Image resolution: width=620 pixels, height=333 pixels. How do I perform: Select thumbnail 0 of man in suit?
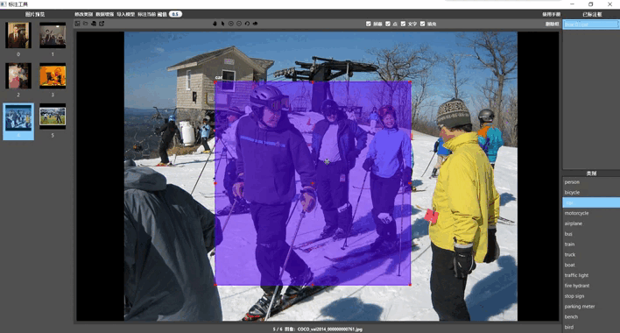(x=18, y=35)
